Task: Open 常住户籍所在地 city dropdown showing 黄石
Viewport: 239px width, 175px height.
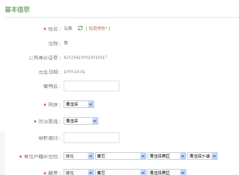Action: click(x=121, y=156)
